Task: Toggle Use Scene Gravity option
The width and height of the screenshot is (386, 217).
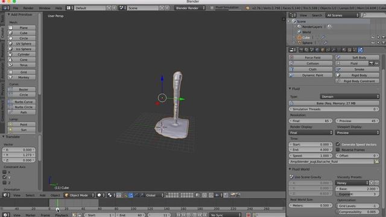Action: coord(306,177)
